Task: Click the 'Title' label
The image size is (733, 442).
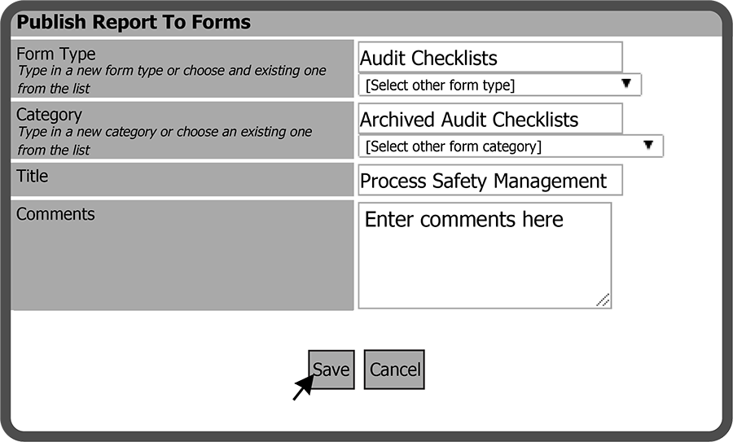Action: click(33, 176)
